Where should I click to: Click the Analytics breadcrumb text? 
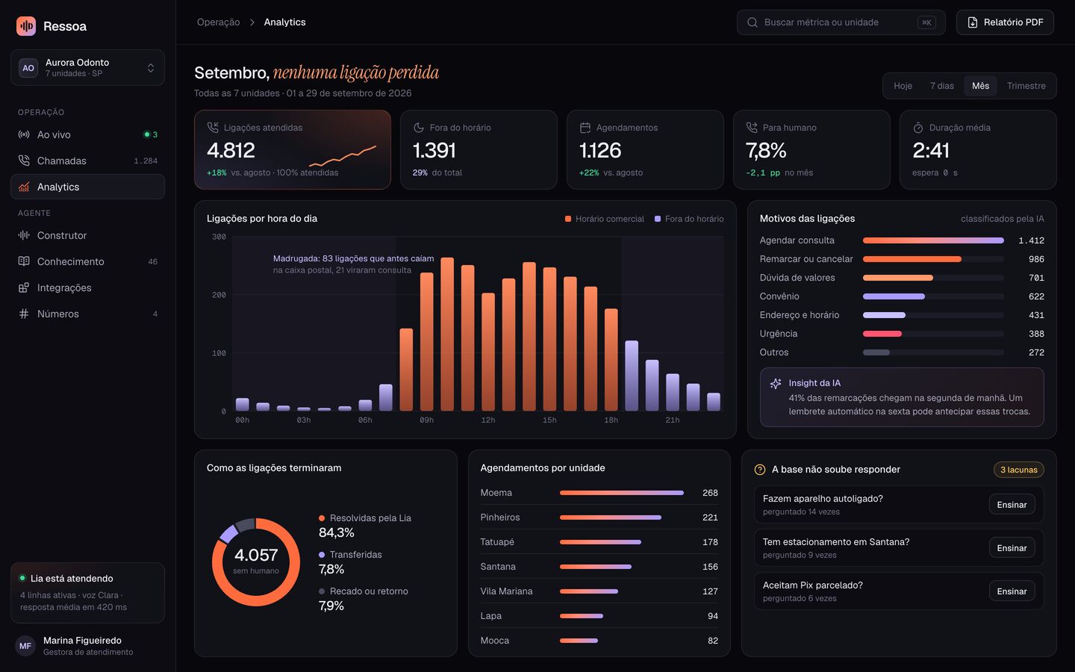[x=284, y=22]
